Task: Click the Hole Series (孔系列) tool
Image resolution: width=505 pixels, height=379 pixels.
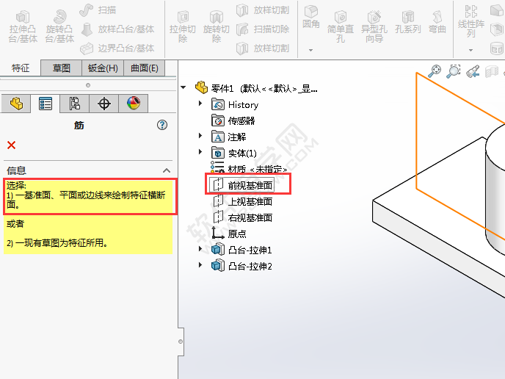Action: pyautogui.click(x=407, y=23)
